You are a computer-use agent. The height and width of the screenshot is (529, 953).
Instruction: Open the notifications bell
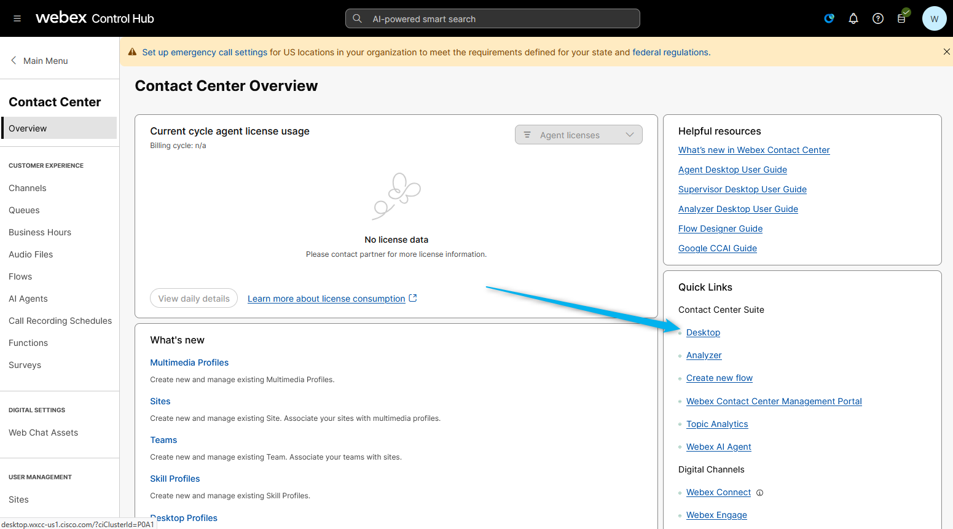(x=853, y=18)
